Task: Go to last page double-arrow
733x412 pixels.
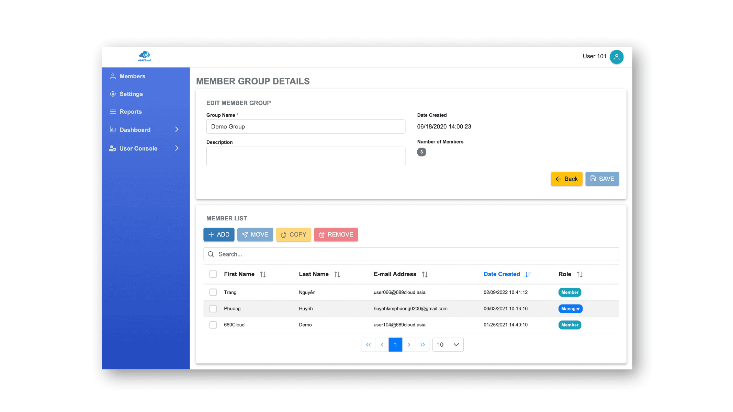Action: click(x=422, y=345)
